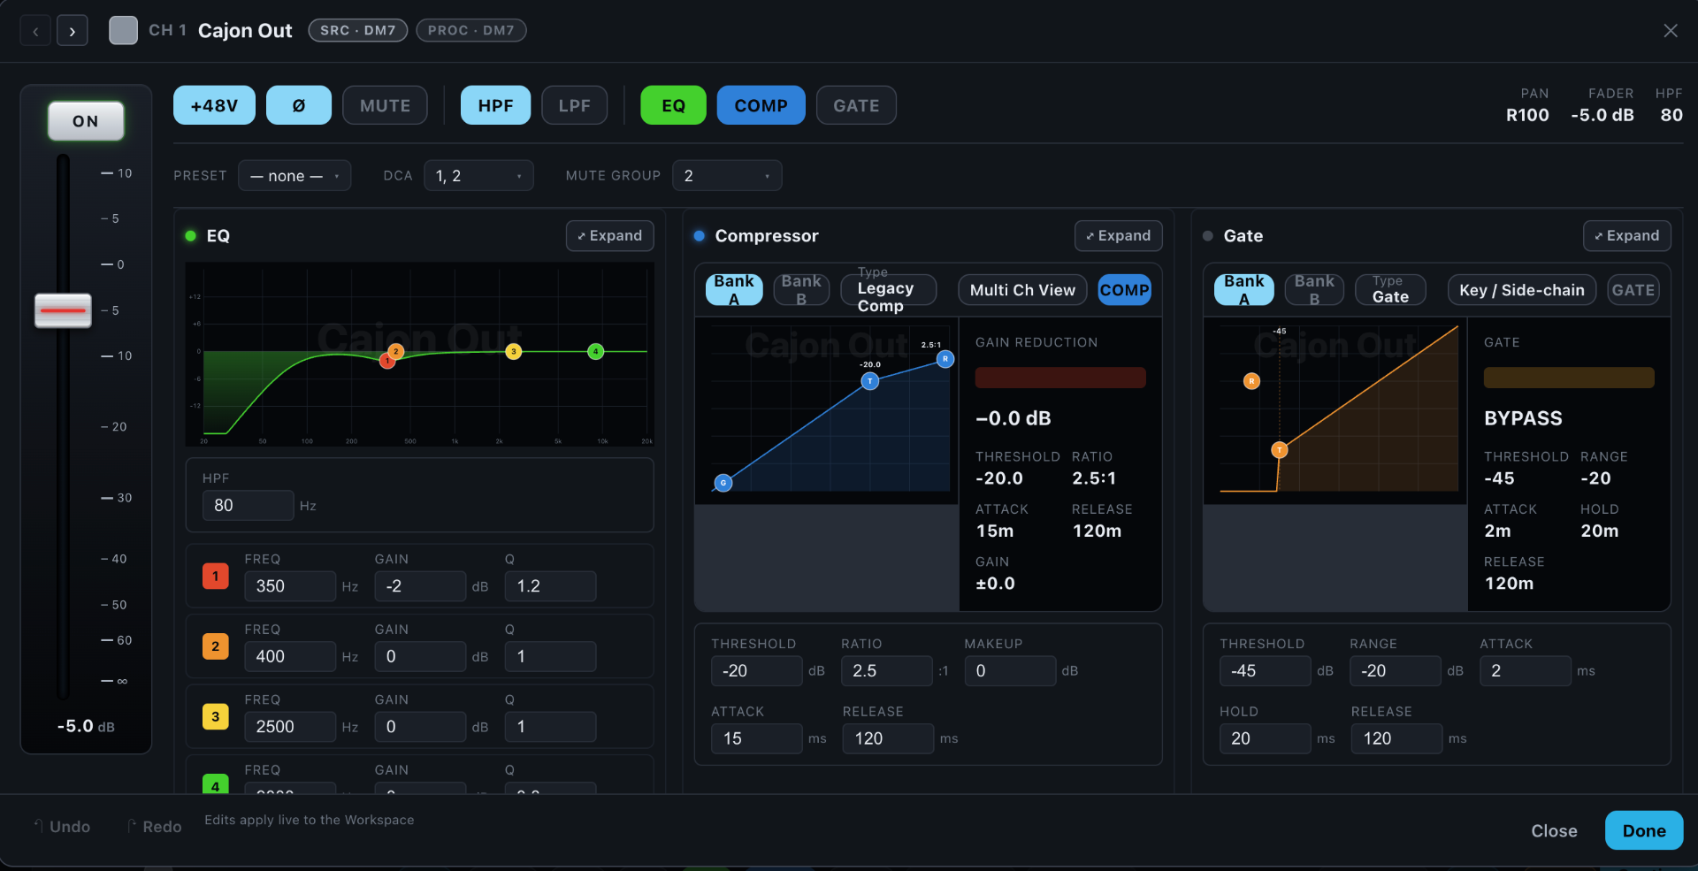
Task: Click the PROC · DM7 badge
Action: (x=470, y=30)
